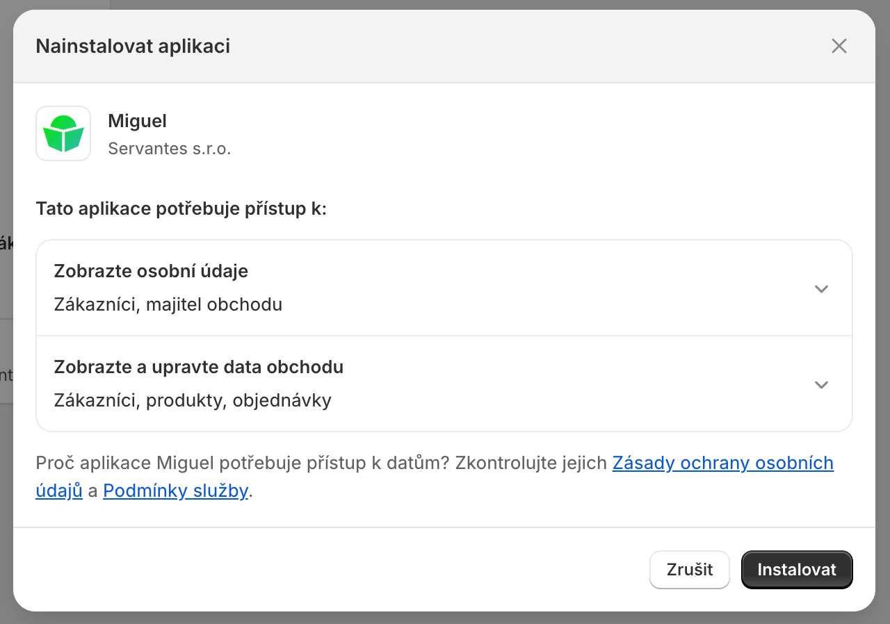890x624 pixels.
Task: Click the Nainstalovat aplikaci dialog title
Action: [x=133, y=47]
